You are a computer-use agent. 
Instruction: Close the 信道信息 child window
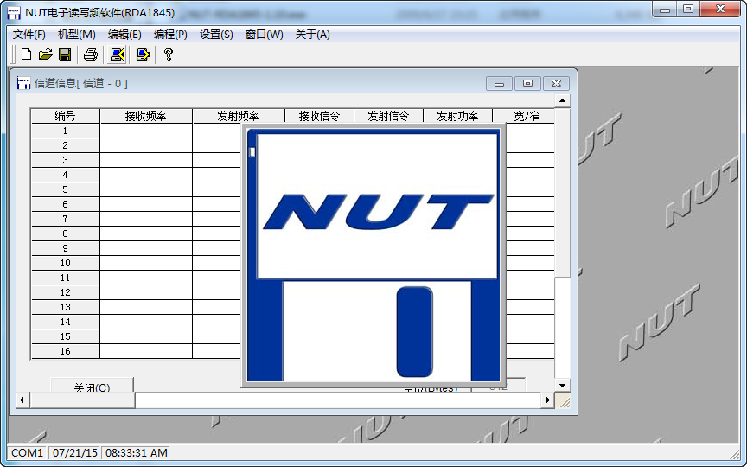pyautogui.click(x=557, y=84)
